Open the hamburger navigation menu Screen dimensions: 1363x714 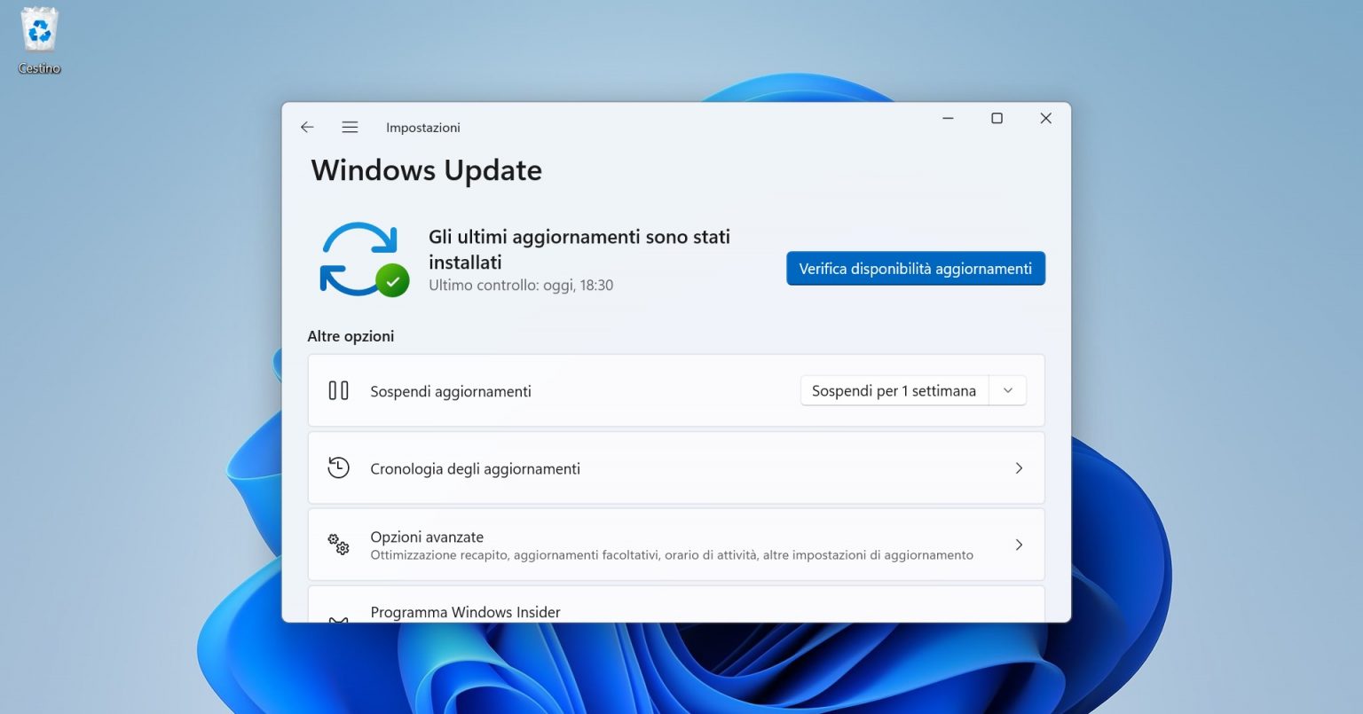pyautogui.click(x=350, y=127)
